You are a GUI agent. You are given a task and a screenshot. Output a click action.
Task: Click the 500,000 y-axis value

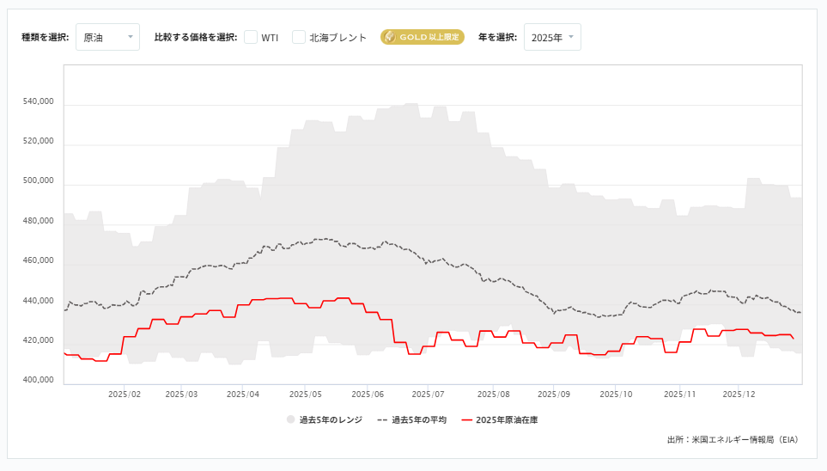[x=38, y=180]
